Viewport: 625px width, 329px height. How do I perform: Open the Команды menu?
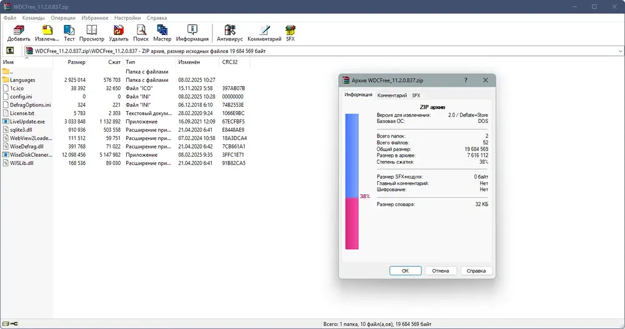(x=34, y=18)
